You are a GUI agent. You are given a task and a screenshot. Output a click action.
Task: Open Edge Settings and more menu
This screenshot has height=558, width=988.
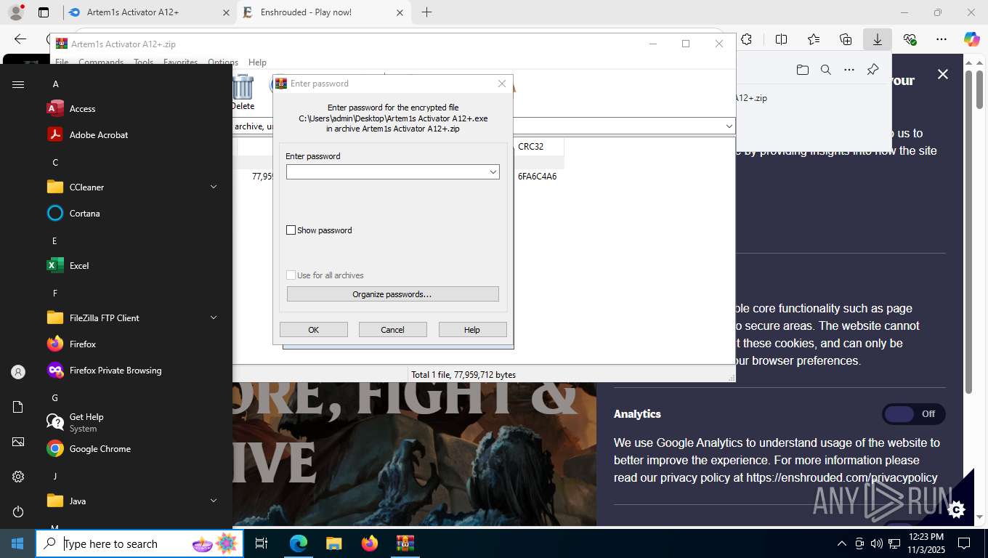(x=942, y=40)
